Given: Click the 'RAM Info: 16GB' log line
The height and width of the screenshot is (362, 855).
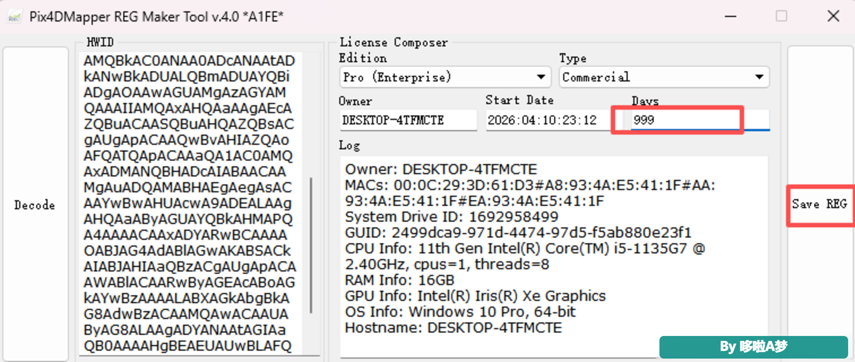Looking at the screenshot, I should (x=399, y=280).
